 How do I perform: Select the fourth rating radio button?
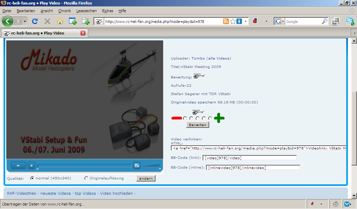204,118
